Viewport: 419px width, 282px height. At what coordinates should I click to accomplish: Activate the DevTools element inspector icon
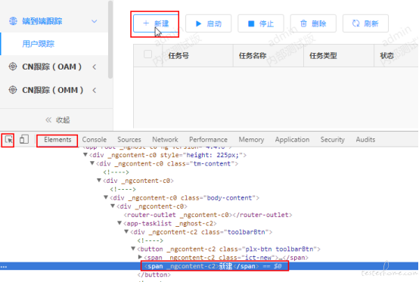coord(8,139)
